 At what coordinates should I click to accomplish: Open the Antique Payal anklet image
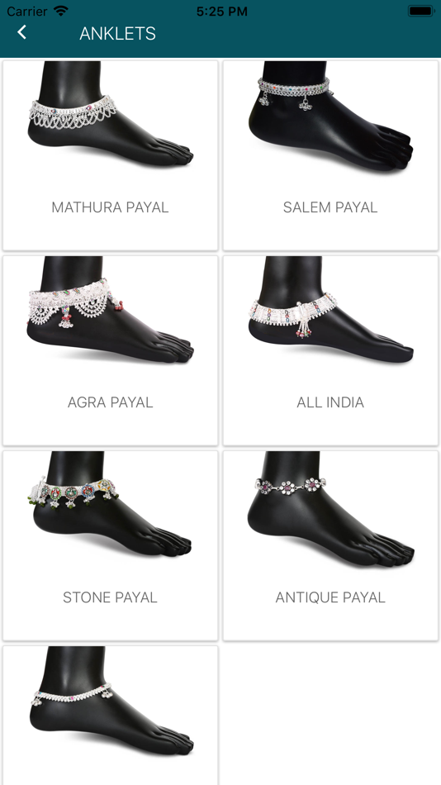tap(330, 509)
